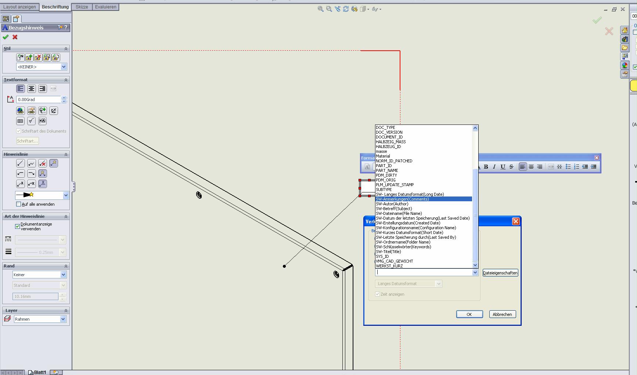
Task: Uncheck 'Dokumentanzeige verwenden'
Action: pyautogui.click(x=17, y=226)
